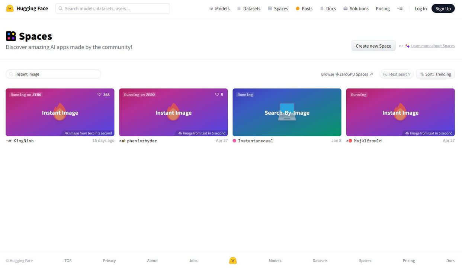Screen dimensions: 462x268
Task: Click Majklfromld red avatar icon
Action: [x=349, y=141]
